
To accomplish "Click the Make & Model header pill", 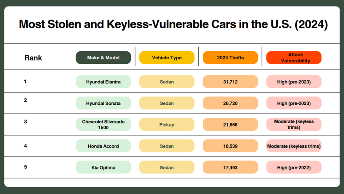I will 103,58.
